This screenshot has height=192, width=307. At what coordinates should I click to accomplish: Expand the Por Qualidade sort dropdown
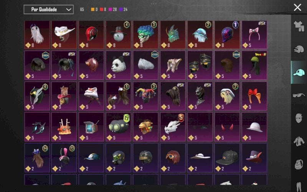click(49, 9)
